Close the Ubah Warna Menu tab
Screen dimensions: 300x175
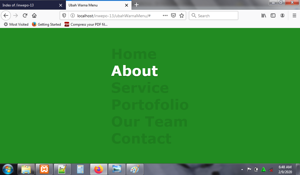coord(127,5)
